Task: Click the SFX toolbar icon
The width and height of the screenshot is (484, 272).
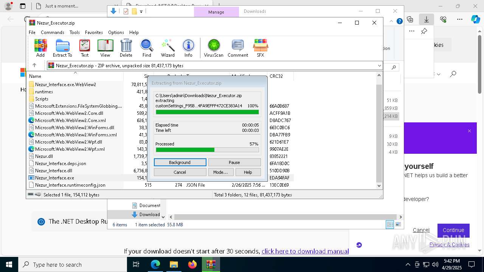Action: coord(261,48)
